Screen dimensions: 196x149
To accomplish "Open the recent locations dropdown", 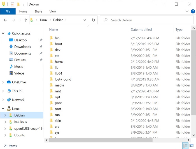I will 20,20.
